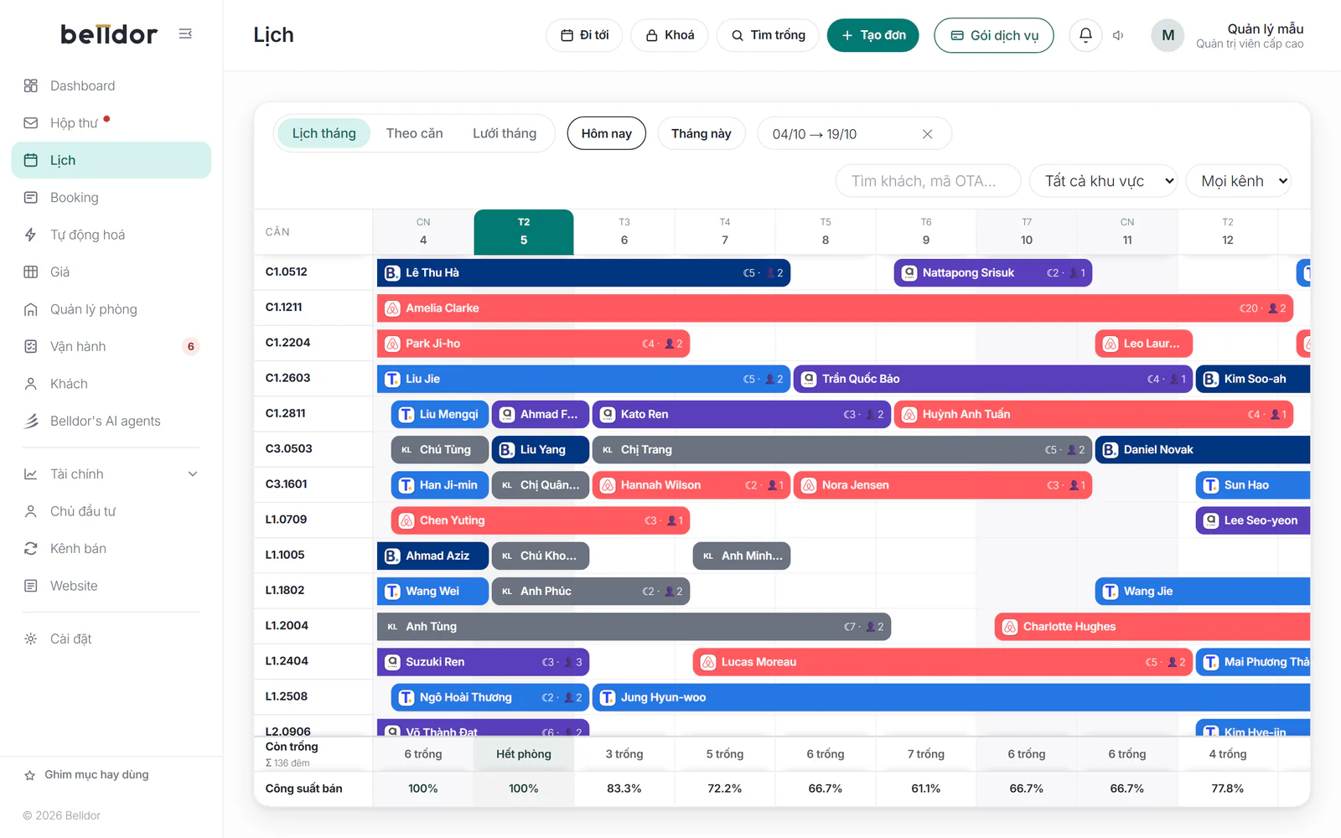Open Amelia Clarke red booking bar
Viewport: 1341px width, 838px height.
tap(835, 308)
